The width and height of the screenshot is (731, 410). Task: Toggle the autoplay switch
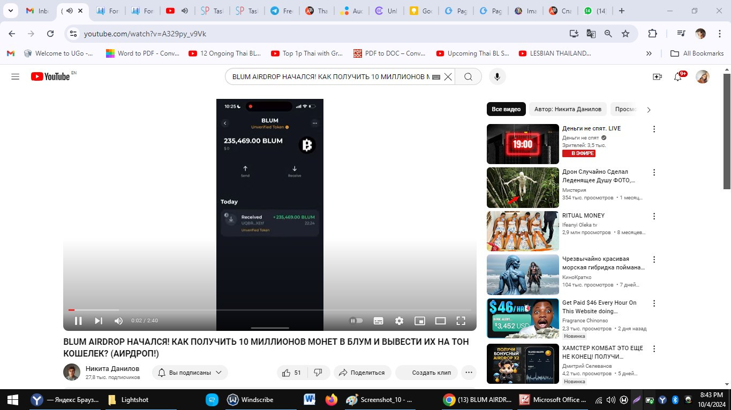coord(356,321)
